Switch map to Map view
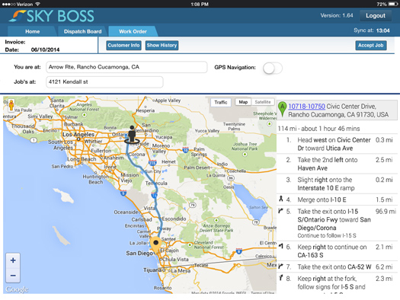The image size is (400, 300). [x=243, y=102]
